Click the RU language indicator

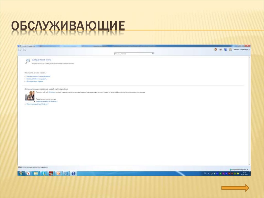[205, 173]
